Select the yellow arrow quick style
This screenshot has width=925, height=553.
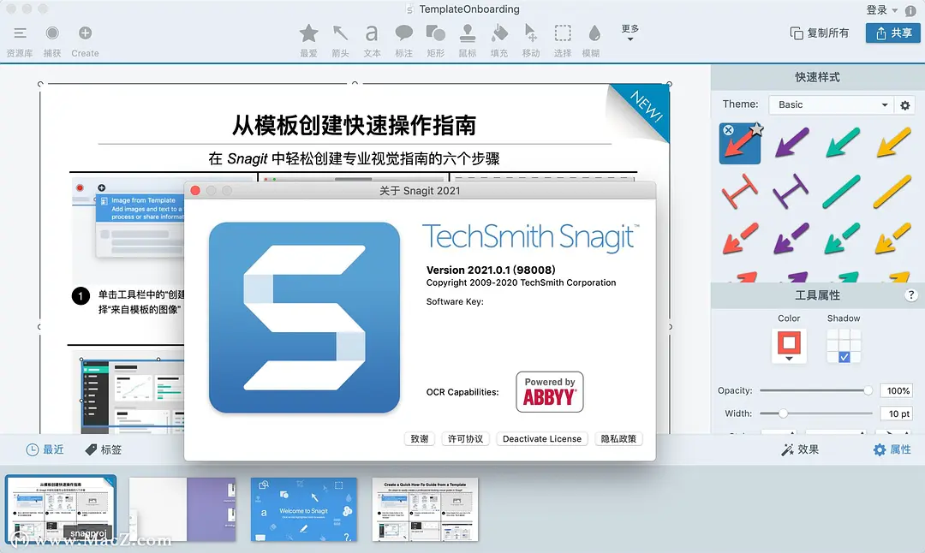tap(893, 143)
